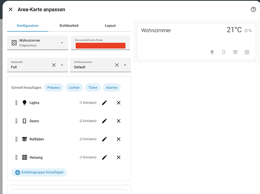The width and height of the screenshot is (260, 194).
Task: Click Entitätsgruppe hinzufügen button
Action: pos(39,172)
